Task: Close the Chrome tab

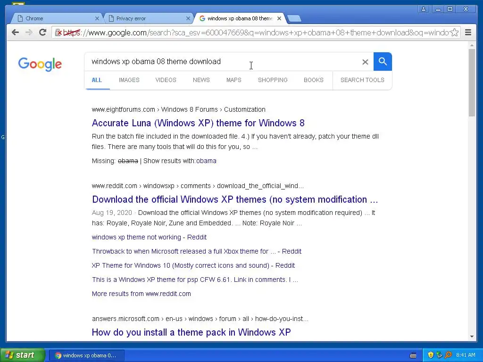Action: pos(97,18)
